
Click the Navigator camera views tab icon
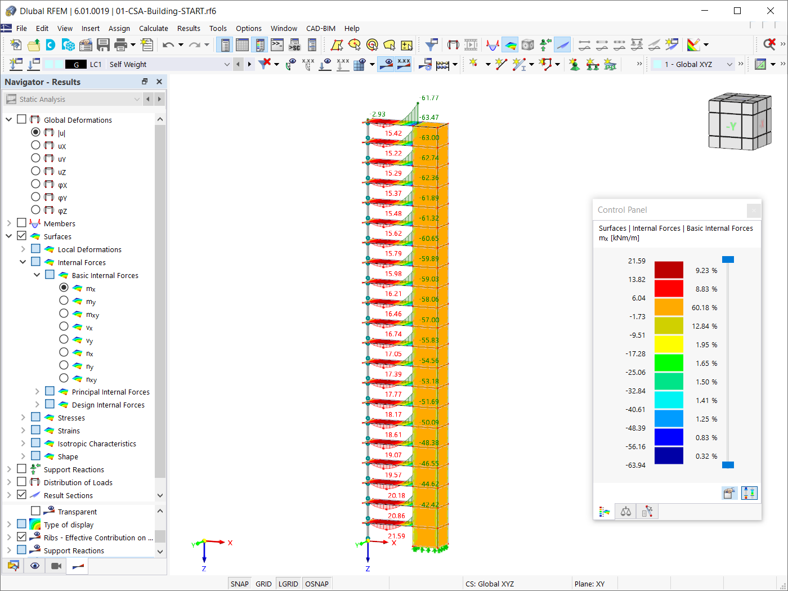tap(56, 566)
